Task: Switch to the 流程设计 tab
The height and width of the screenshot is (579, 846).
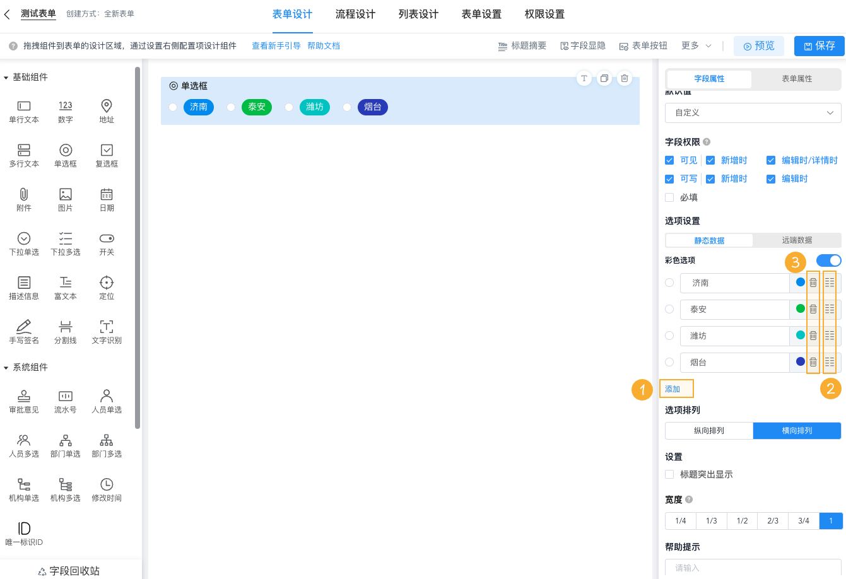Action: [x=355, y=14]
